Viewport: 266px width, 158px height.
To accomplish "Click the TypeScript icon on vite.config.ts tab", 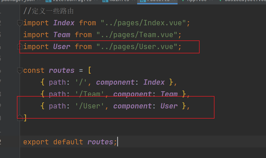I will (x=48, y=1).
